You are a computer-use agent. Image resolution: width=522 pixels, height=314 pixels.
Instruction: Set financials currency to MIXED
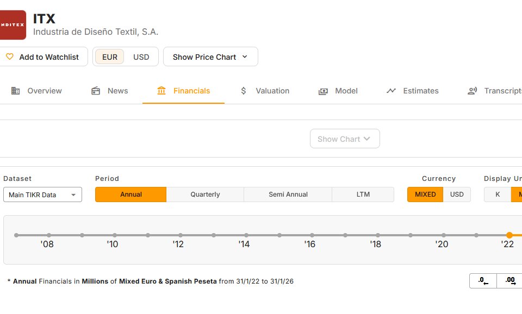(425, 194)
